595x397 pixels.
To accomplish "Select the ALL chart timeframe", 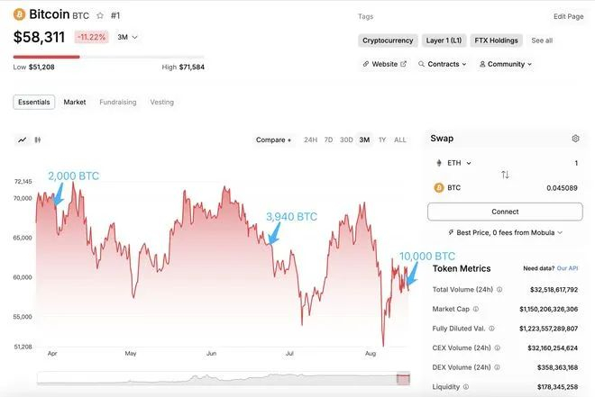I will [x=400, y=140].
